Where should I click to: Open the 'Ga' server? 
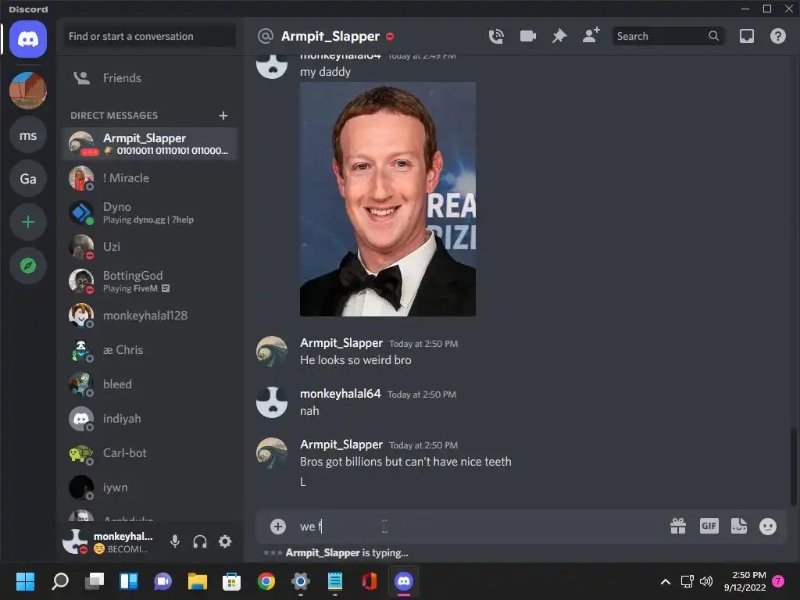(x=28, y=179)
